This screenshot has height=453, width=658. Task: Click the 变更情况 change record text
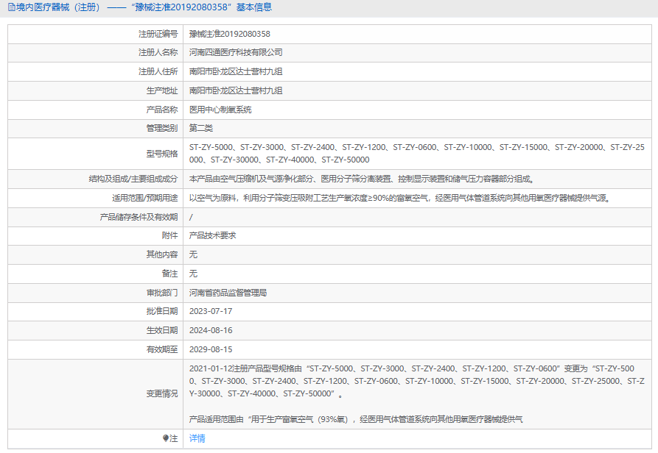[x=417, y=393]
